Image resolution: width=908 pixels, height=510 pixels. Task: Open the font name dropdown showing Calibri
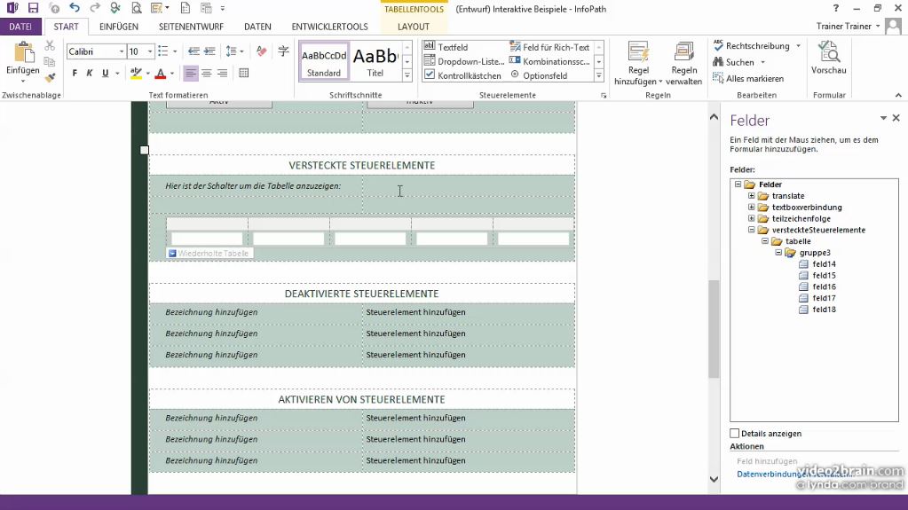pos(122,51)
